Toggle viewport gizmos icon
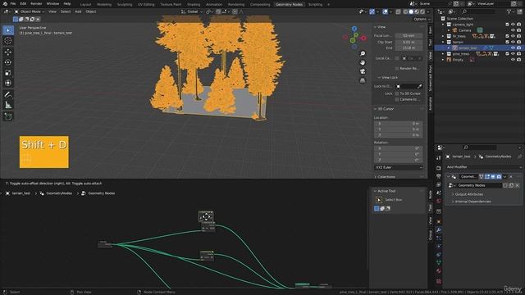525x295 pixels. click(x=372, y=11)
